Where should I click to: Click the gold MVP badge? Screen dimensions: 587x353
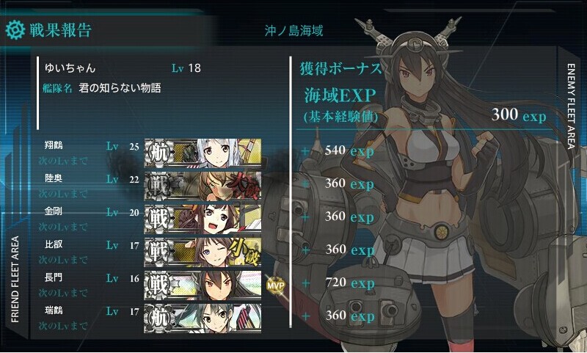click(x=276, y=285)
